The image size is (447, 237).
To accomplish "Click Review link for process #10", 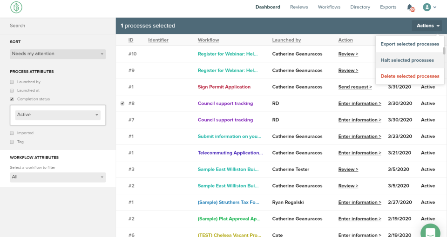I will coord(348,54).
